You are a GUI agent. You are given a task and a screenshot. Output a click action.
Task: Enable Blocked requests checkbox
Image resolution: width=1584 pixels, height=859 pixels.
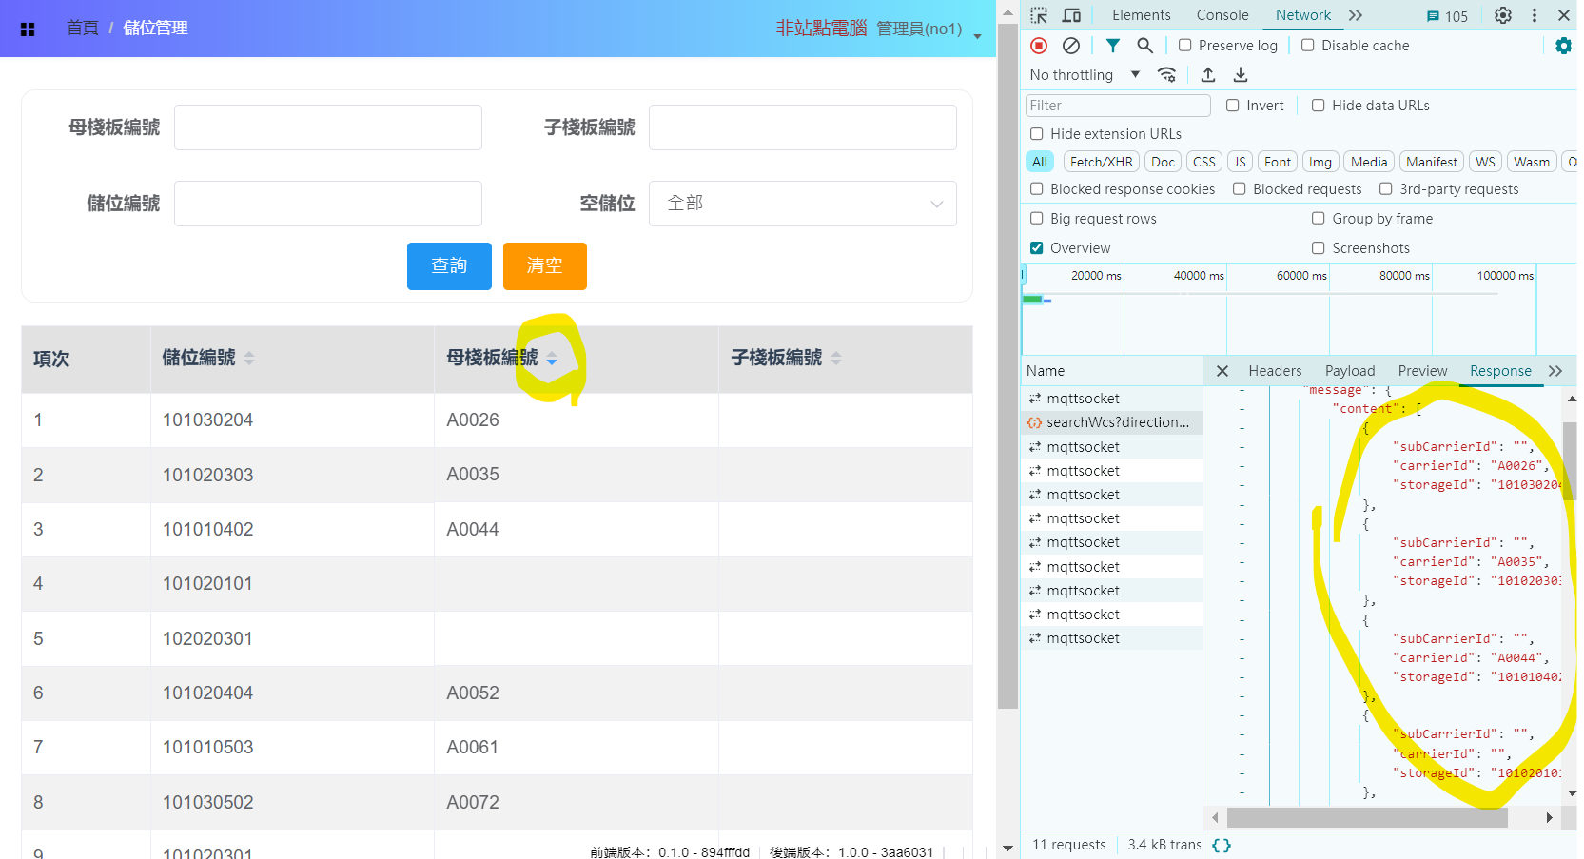(1240, 189)
